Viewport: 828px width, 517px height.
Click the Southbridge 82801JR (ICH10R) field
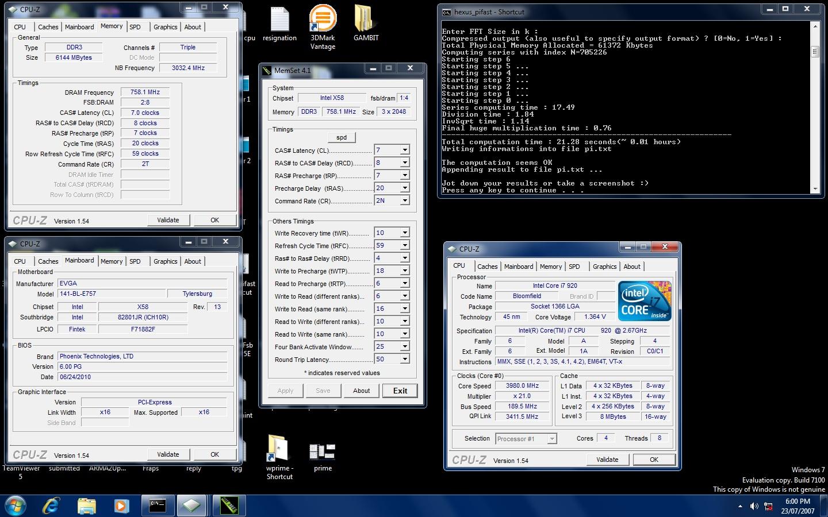[x=143, y=317]
